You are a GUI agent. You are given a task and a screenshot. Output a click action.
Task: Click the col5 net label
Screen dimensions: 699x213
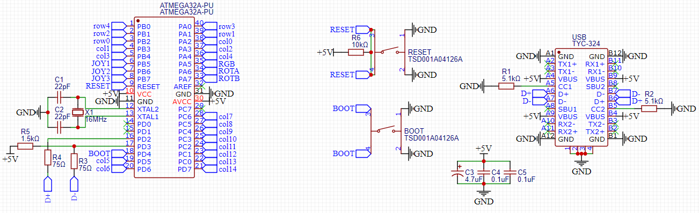click(x=103, y=161)
